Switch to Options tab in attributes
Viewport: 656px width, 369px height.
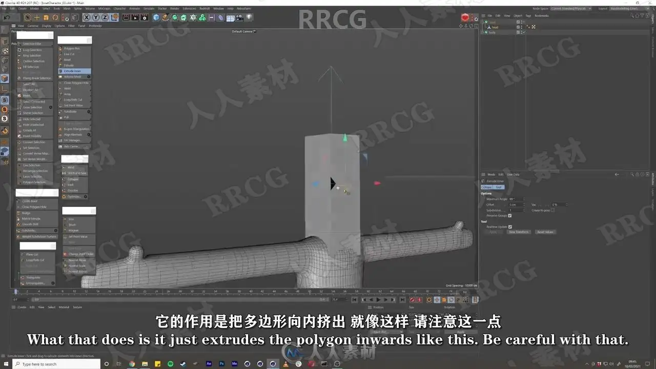[486, 187]
